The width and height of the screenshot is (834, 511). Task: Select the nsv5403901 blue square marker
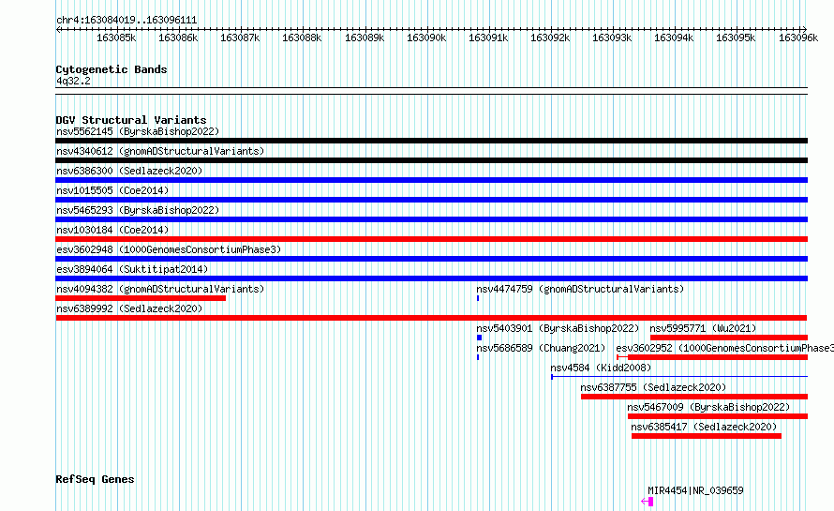479,338
